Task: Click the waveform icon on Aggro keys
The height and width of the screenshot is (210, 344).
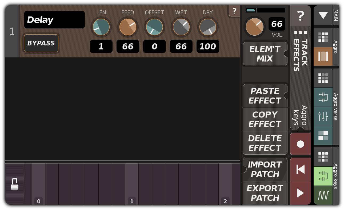Action: [323, 195]
